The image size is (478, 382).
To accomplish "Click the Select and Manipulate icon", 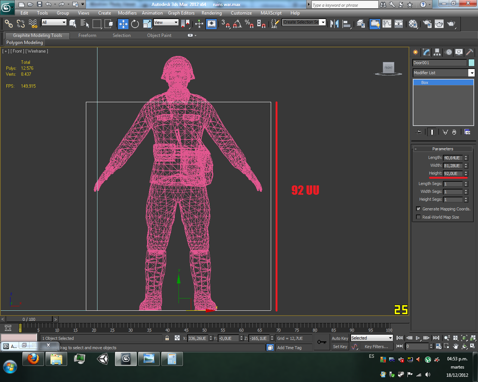I will pos(199,24).
